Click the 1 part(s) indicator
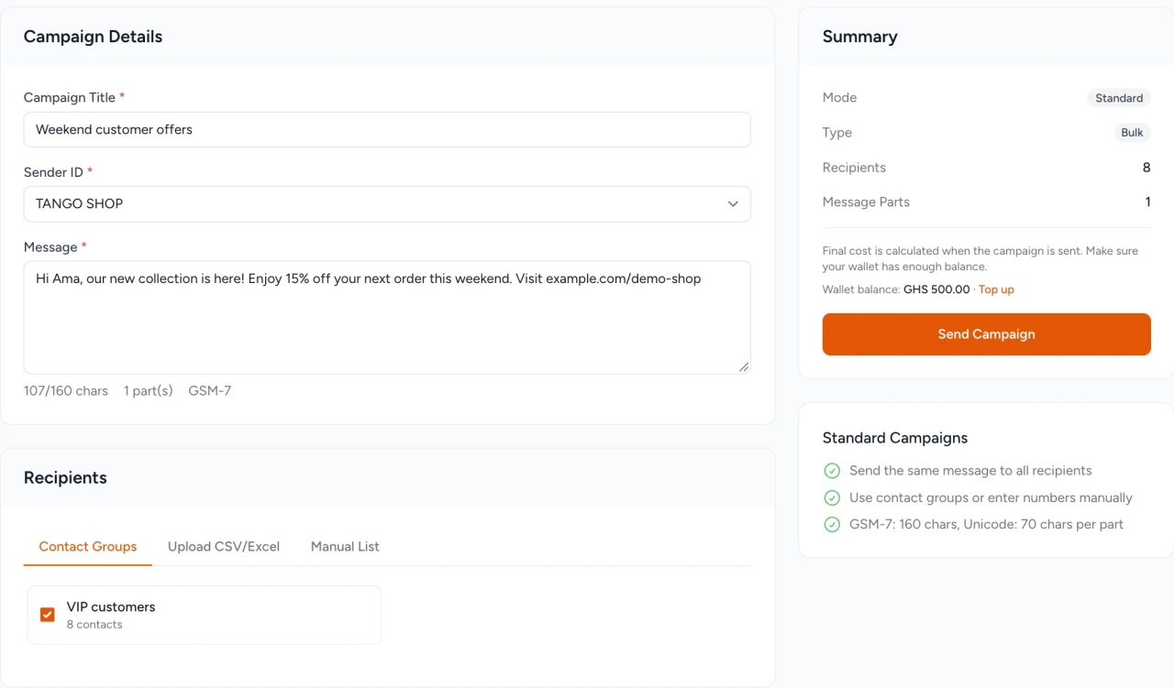The height and width of the screenshot is (688, 1174). point(149,391)
